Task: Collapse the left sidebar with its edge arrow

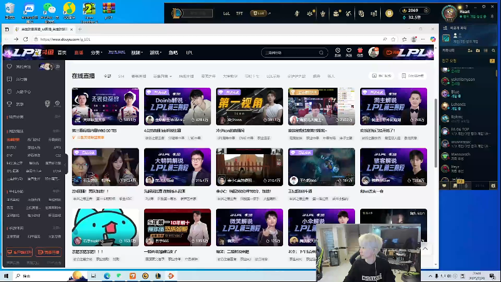Action: point(66,165)
